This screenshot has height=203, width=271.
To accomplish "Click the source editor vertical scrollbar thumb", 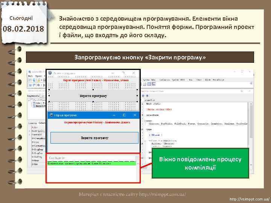I will click(251, 122).
